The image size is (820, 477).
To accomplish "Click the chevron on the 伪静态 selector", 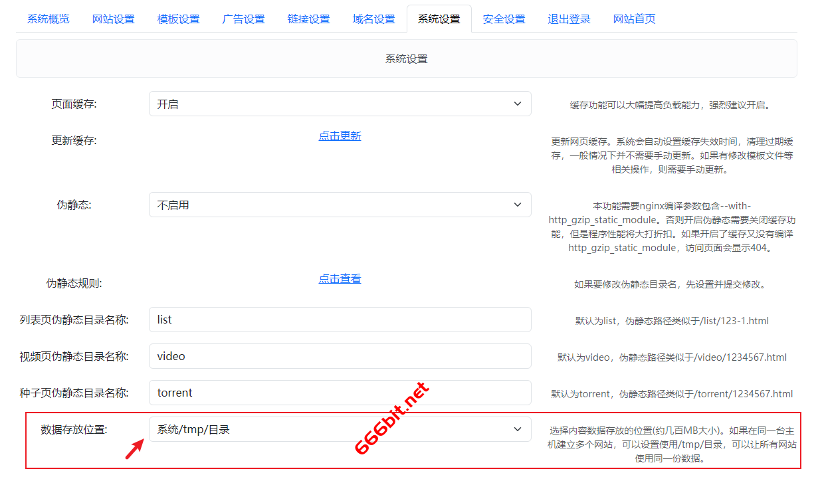I will tap(518, 205).
